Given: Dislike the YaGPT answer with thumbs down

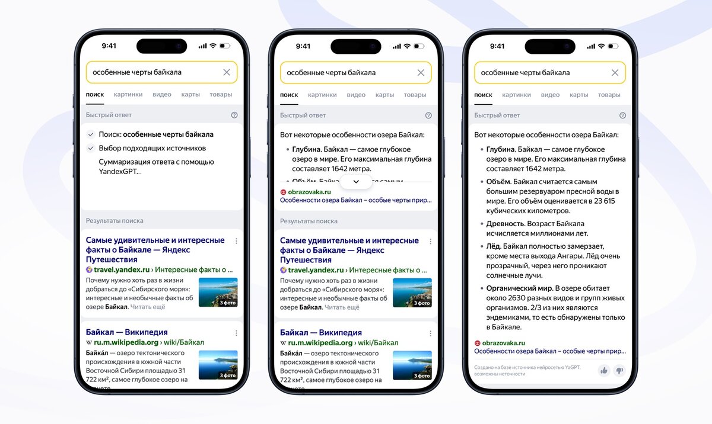Looking at the screenshot, I should 619,371.
